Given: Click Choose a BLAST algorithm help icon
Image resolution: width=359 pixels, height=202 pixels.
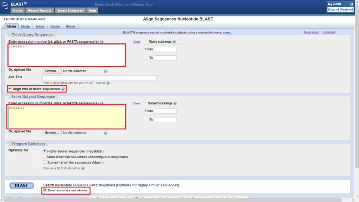Looking at the screenshot, I should (83, 168).
